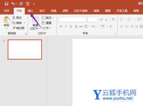Select the 格式刷 format painter

(18, 28)
